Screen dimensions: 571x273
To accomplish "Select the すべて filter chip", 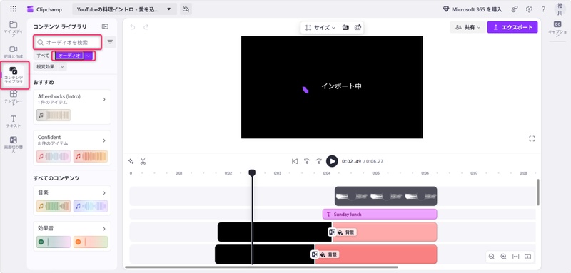I will click(43, 56).
